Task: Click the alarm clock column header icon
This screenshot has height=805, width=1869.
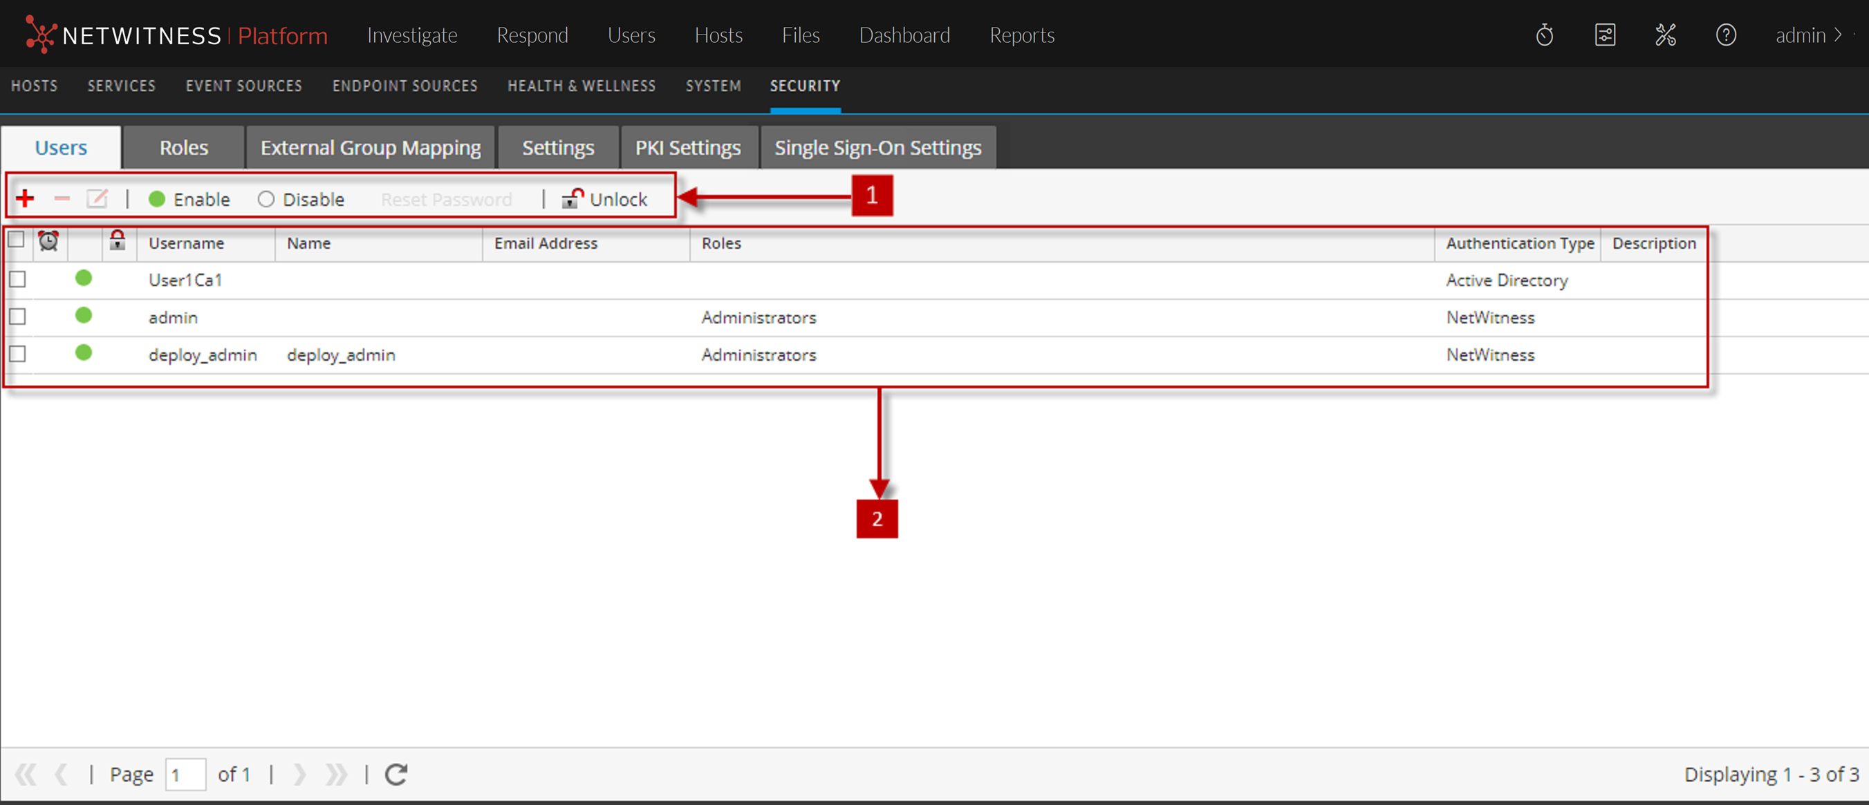Action: click(x=48, y=240)
